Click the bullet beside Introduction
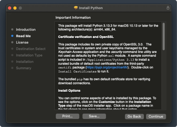The height and width of the screenshot is (127, 177). coord(12,30)
